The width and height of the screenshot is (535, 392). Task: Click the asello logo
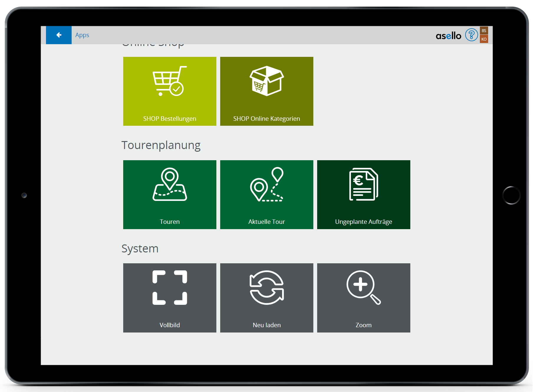click(x=448, y=36)
